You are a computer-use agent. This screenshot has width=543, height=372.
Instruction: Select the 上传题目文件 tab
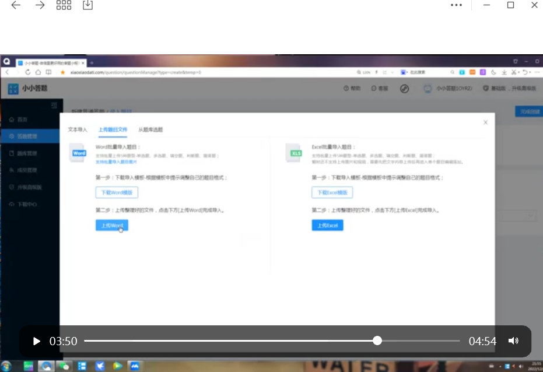[113, 129]
